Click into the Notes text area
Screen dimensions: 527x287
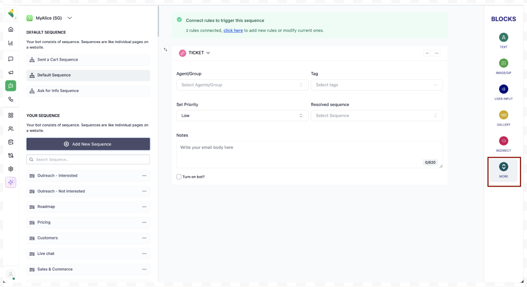(x=310, y=155)
